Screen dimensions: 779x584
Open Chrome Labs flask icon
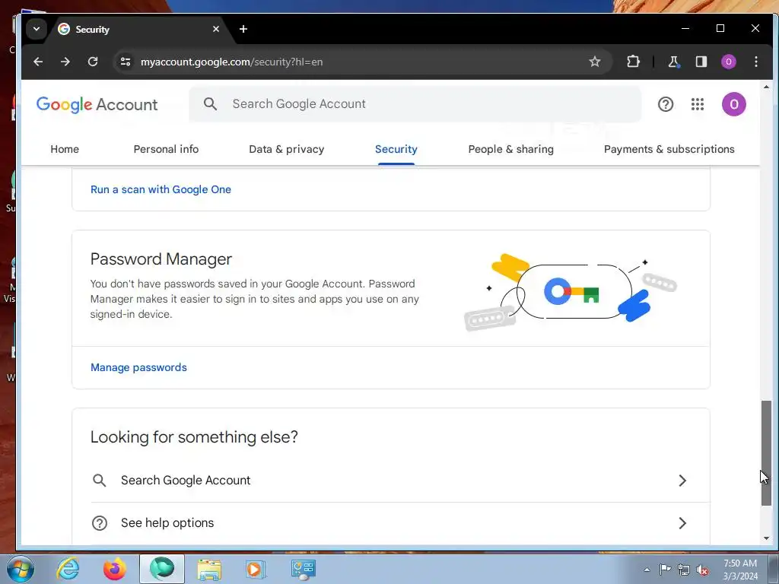click(x=674, y=62)
